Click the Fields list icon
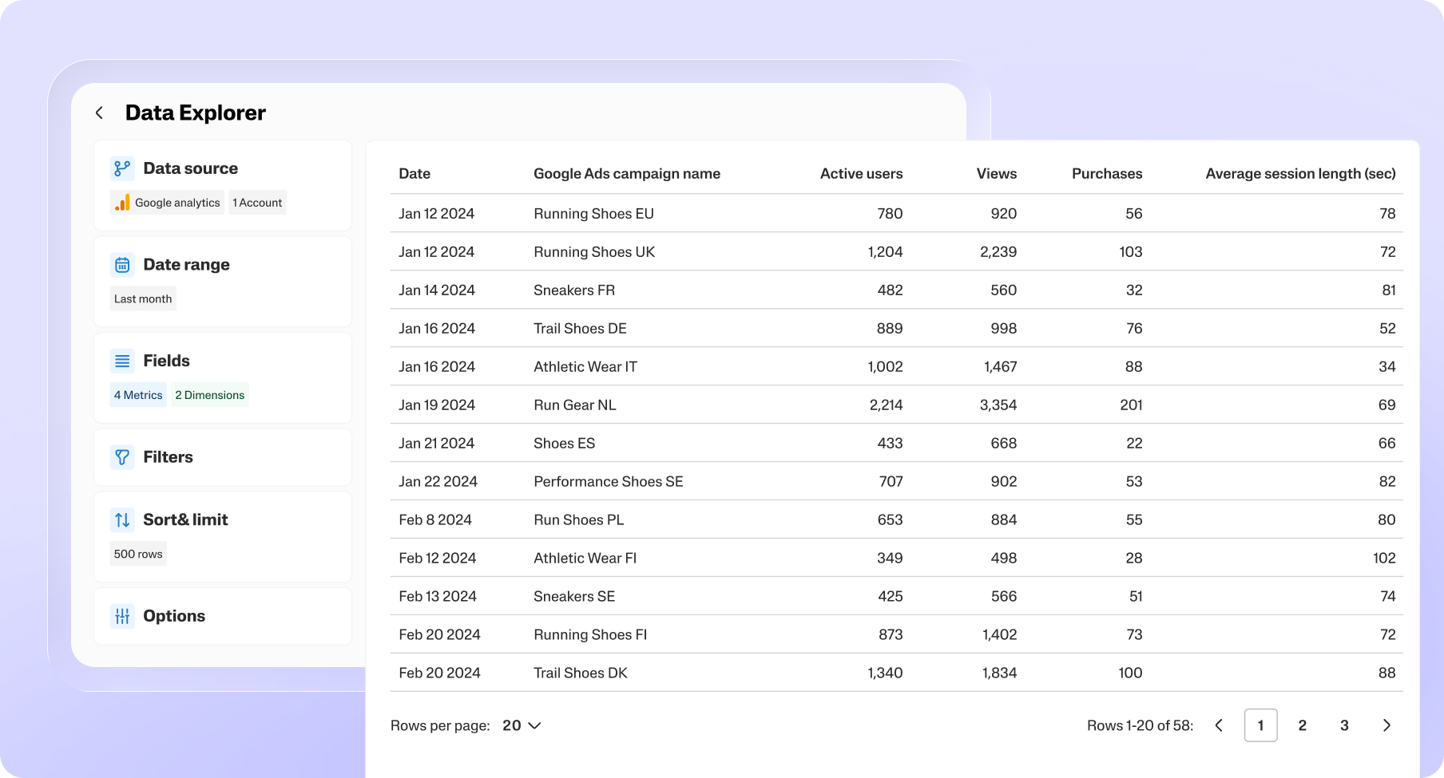This screenshot has width=1444, height=778. [x=122, y=361]
